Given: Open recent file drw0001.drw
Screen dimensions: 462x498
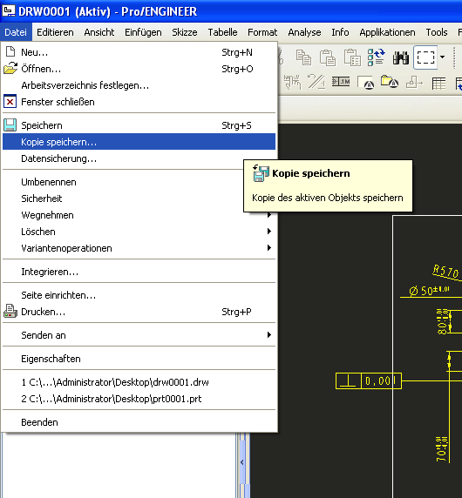Looking at the screenshot, I should [139, 382].
